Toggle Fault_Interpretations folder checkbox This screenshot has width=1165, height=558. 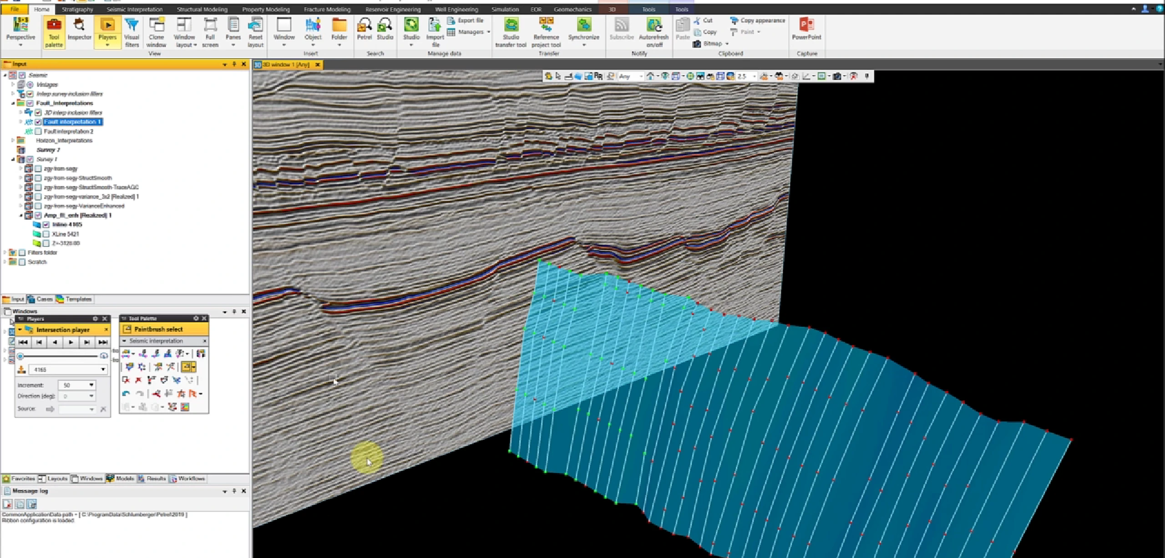pos(30,103)
